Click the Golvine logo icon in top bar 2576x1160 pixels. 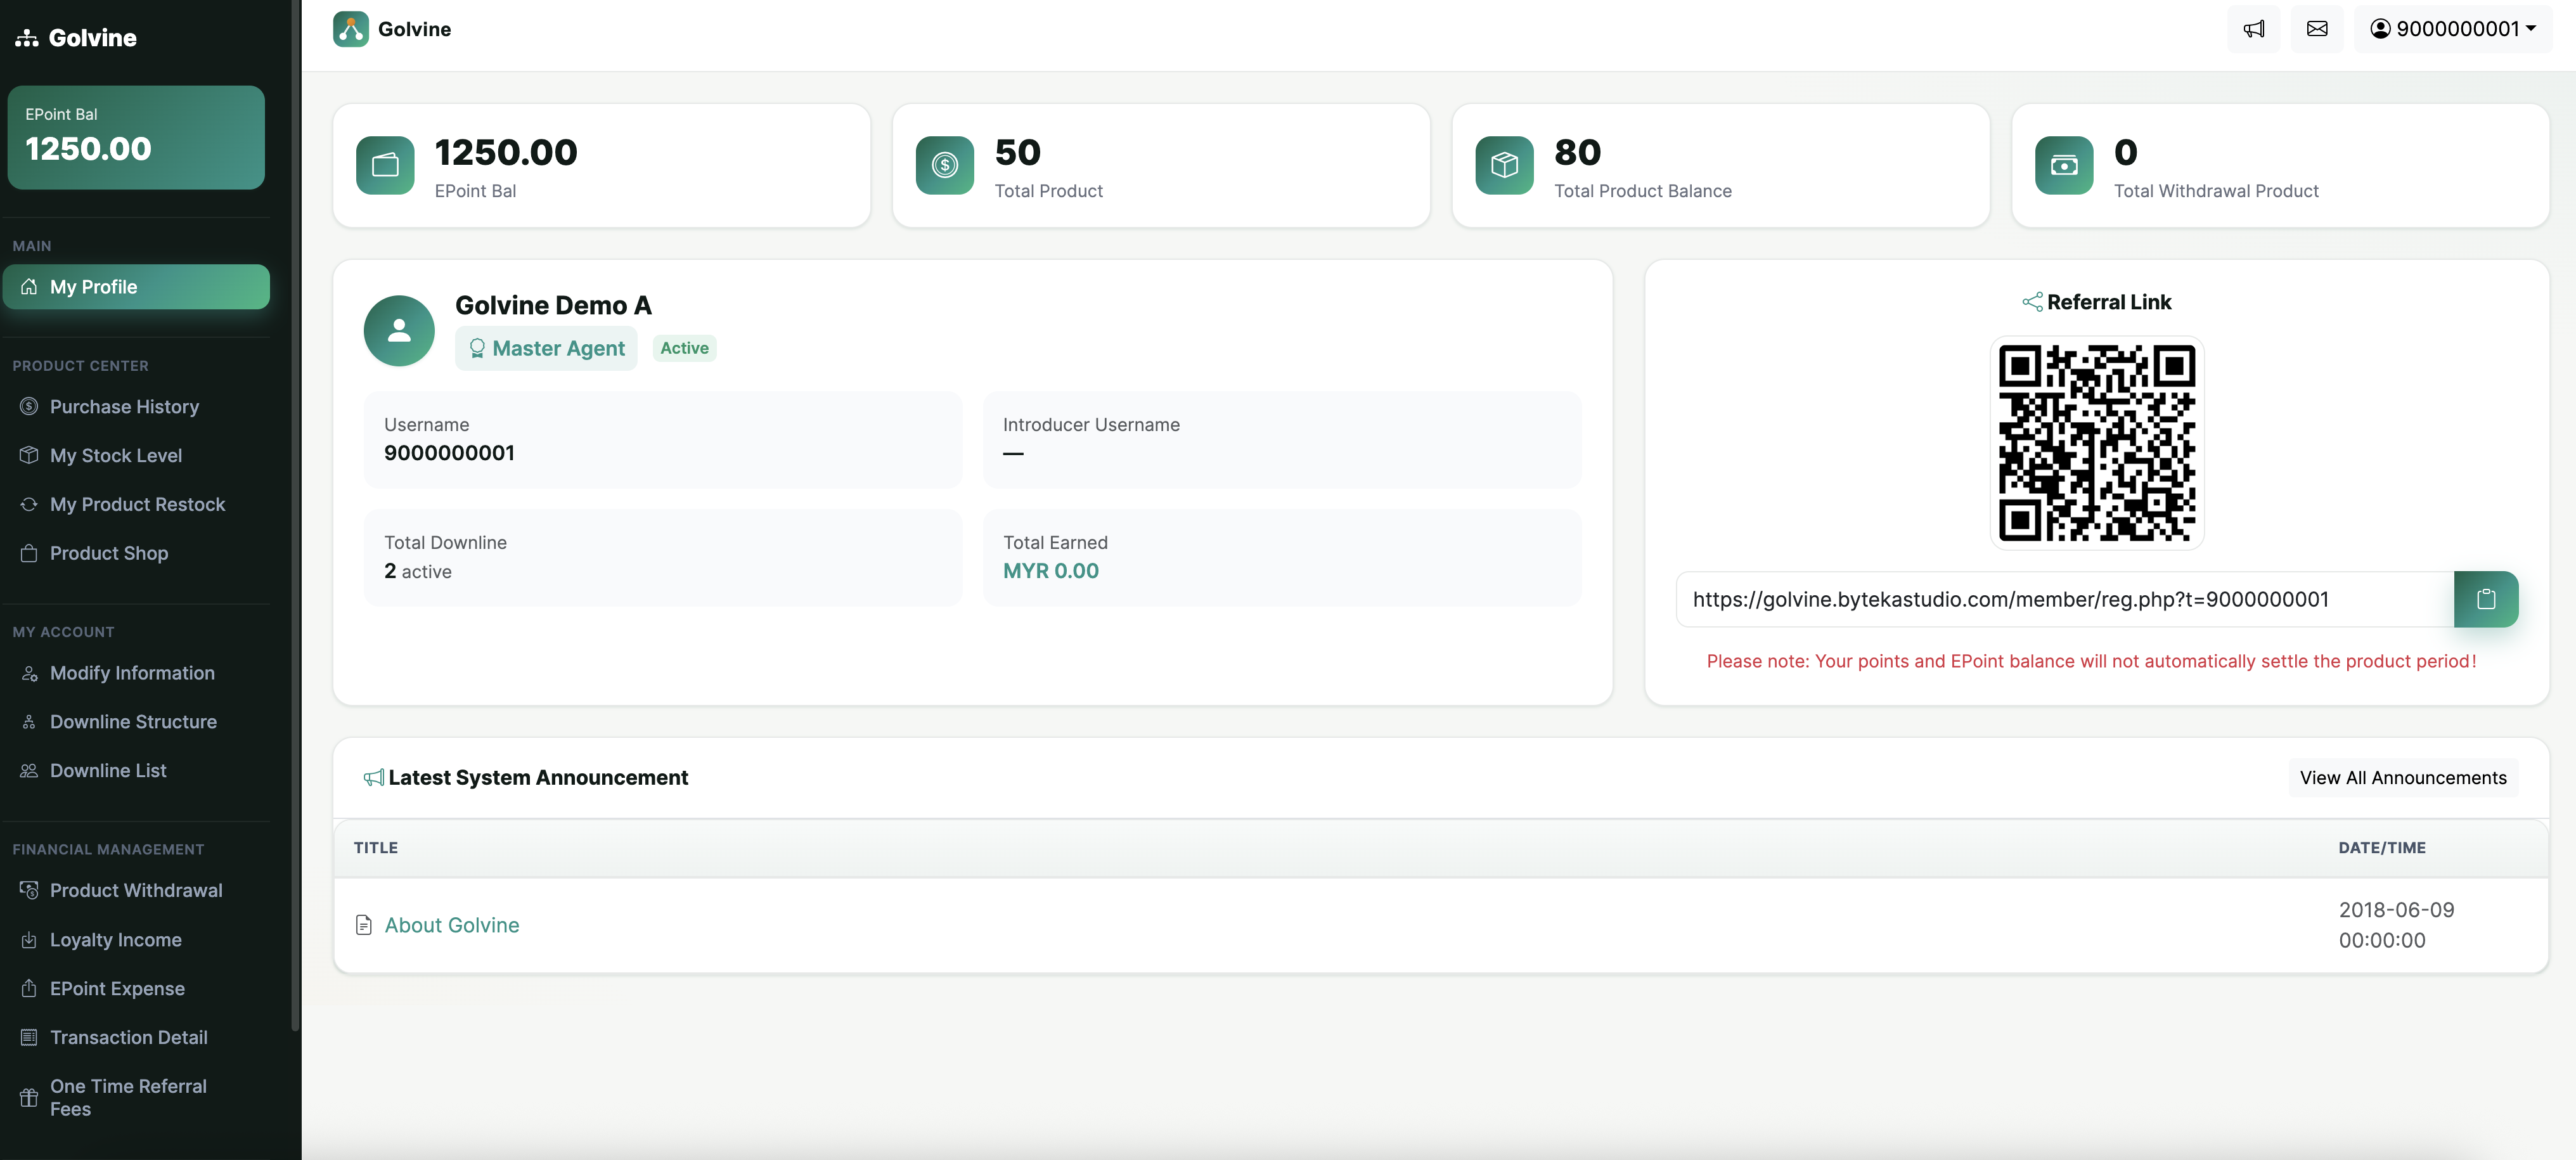click(x=350, y=29)
